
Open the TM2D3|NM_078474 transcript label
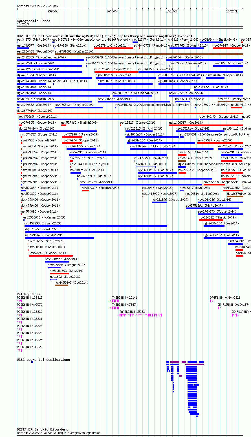125,305
